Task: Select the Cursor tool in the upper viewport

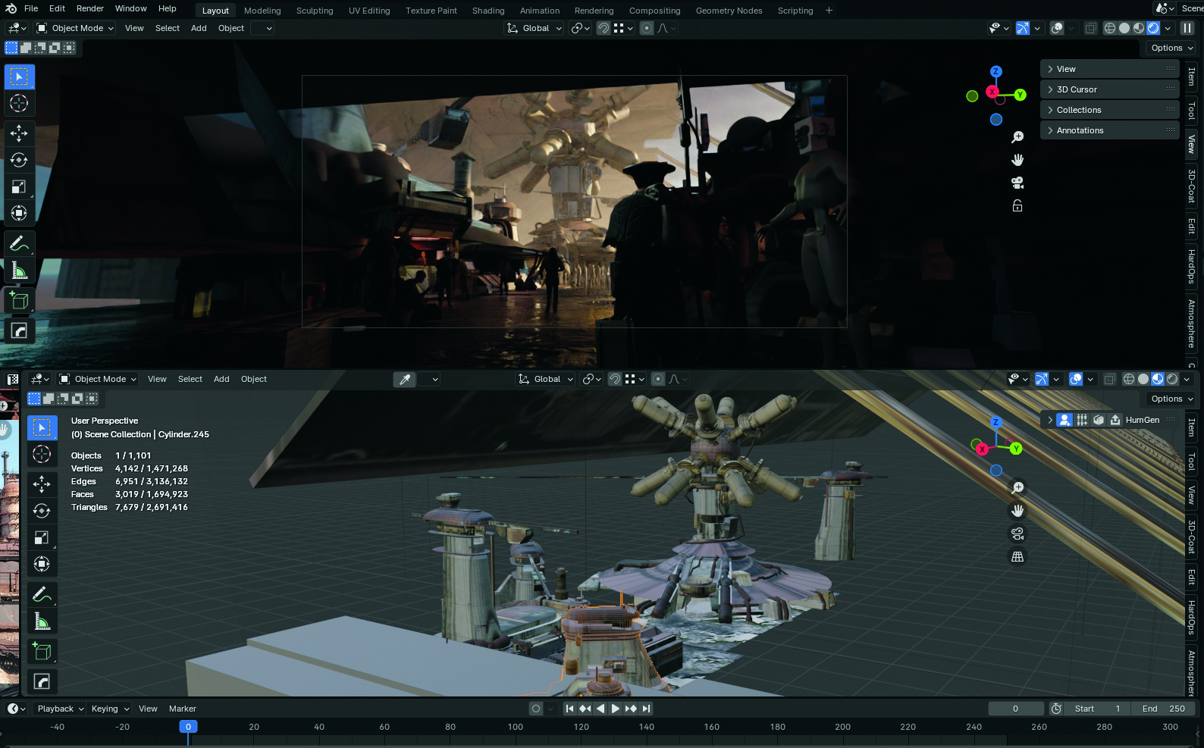Action: [x=19, y=103]
